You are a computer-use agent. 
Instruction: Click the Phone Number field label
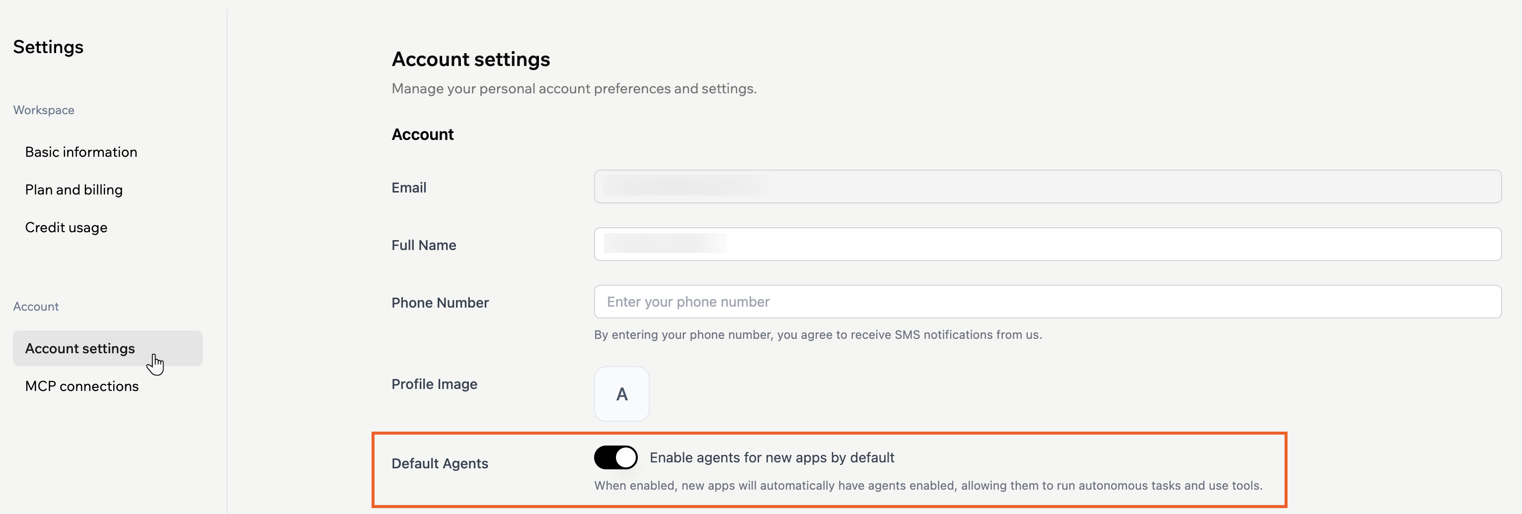[440, 303]
